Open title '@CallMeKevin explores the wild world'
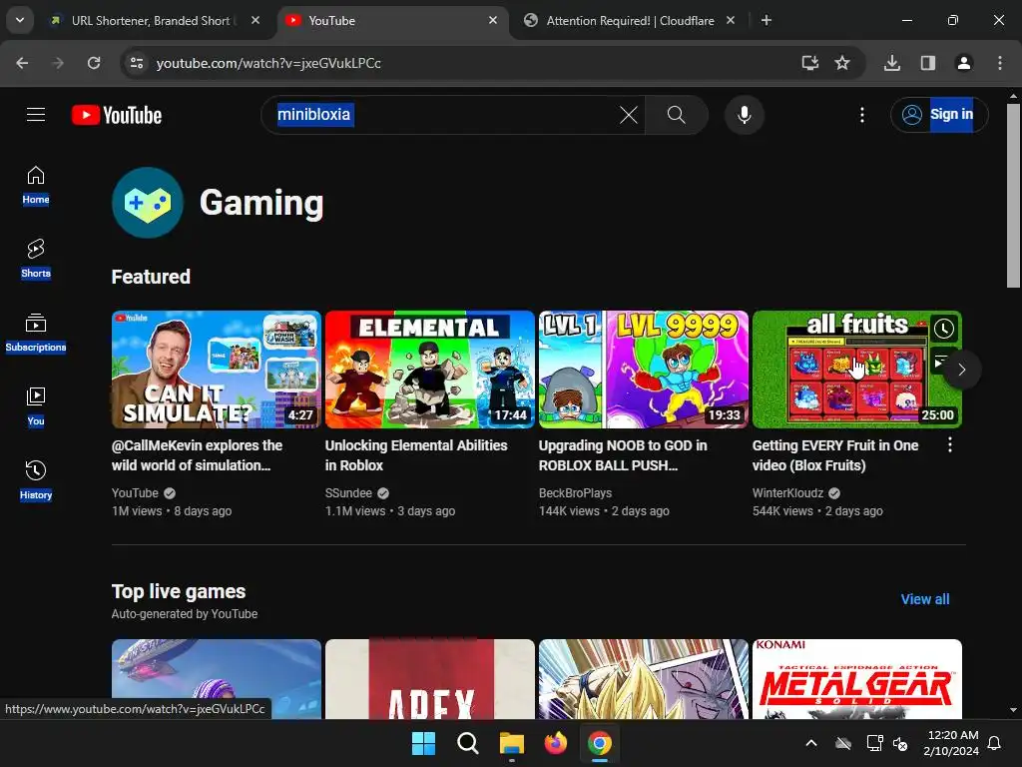The width and height of the screenshot is (1022, 767). 197,455
